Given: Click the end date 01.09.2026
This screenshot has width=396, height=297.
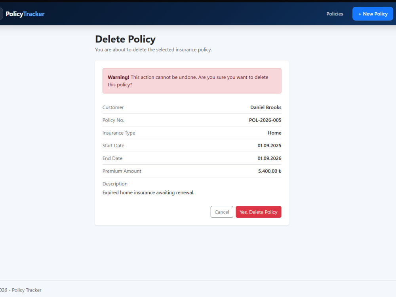Looking at the screenshot, I should [269, 158].
